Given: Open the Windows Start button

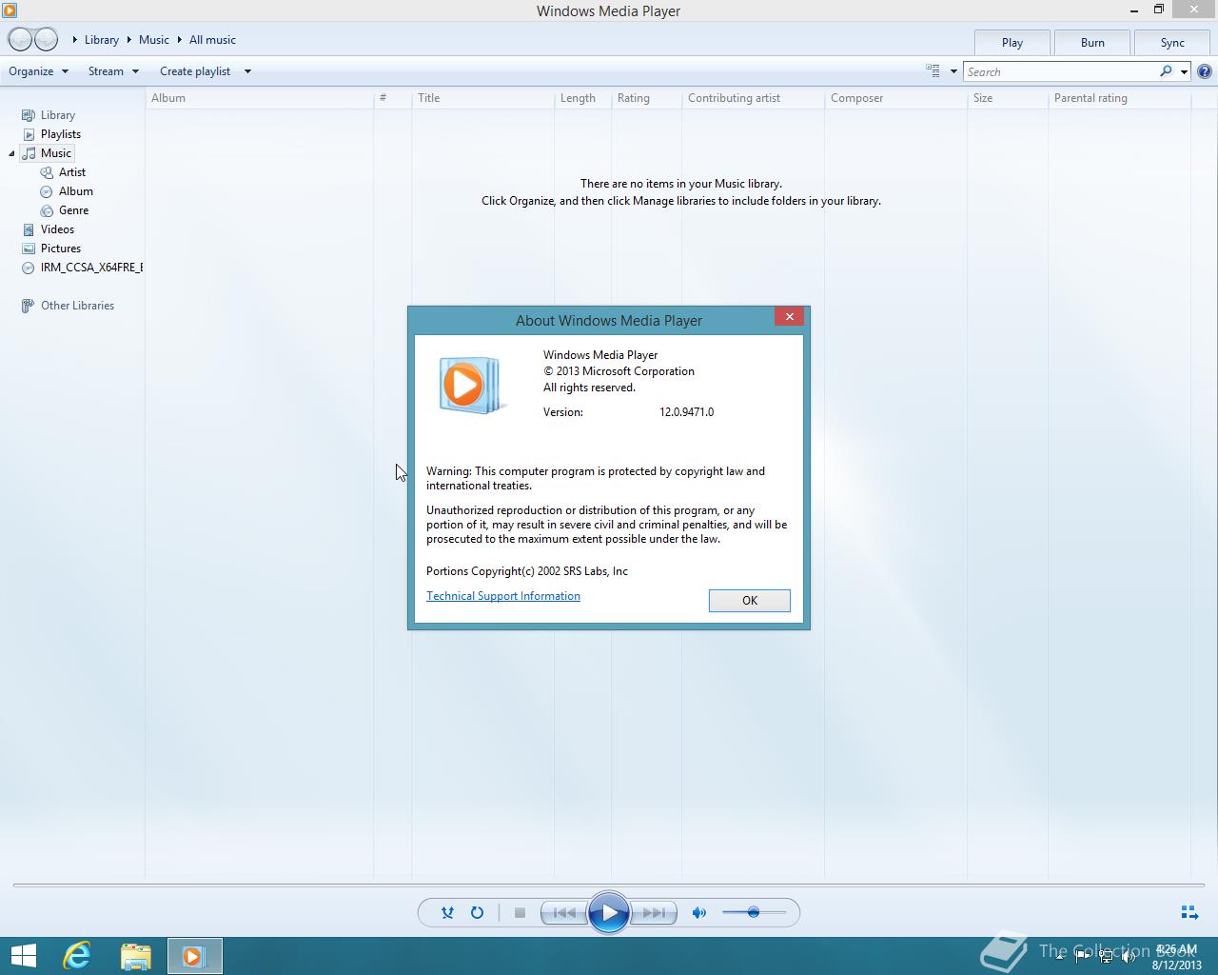Looking at the screenshot, I should point(23,956).
